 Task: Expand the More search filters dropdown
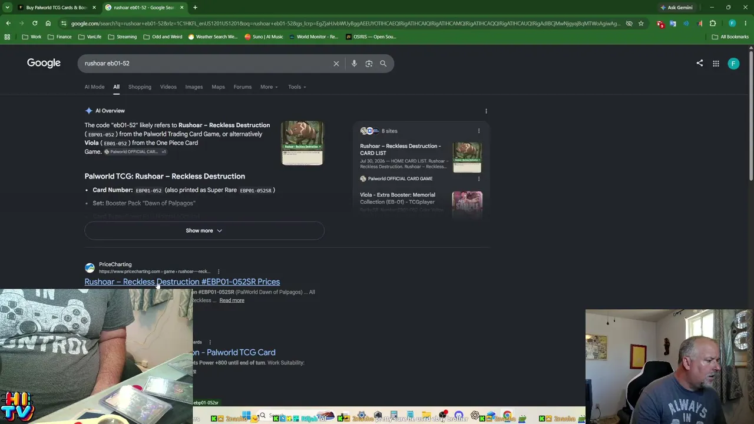pos(269,87)
